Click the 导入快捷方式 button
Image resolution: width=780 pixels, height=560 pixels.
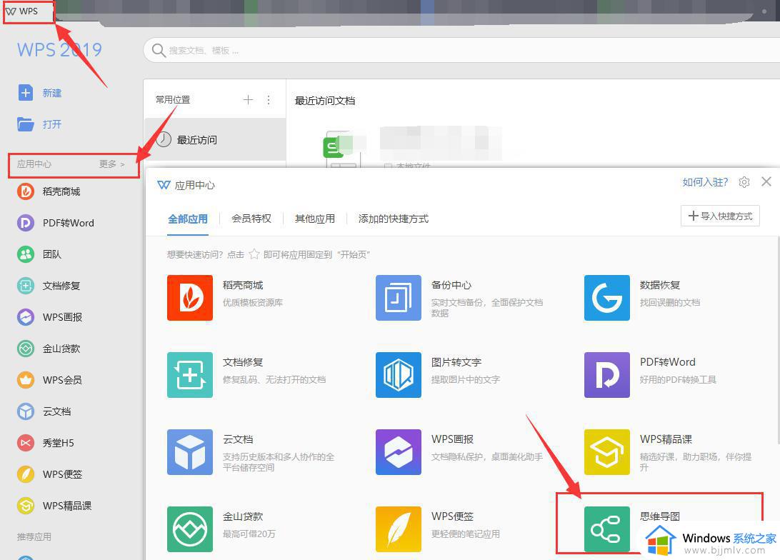720,216
